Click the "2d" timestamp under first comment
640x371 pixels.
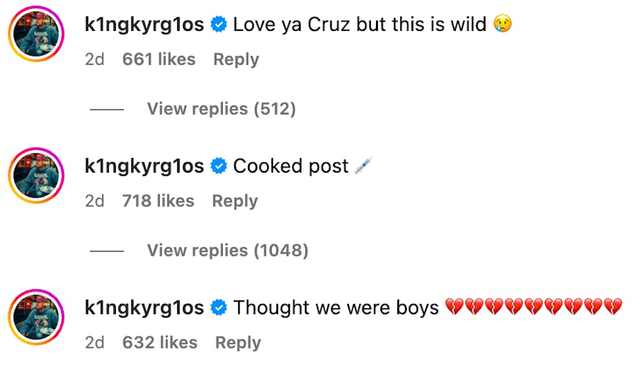95,59
